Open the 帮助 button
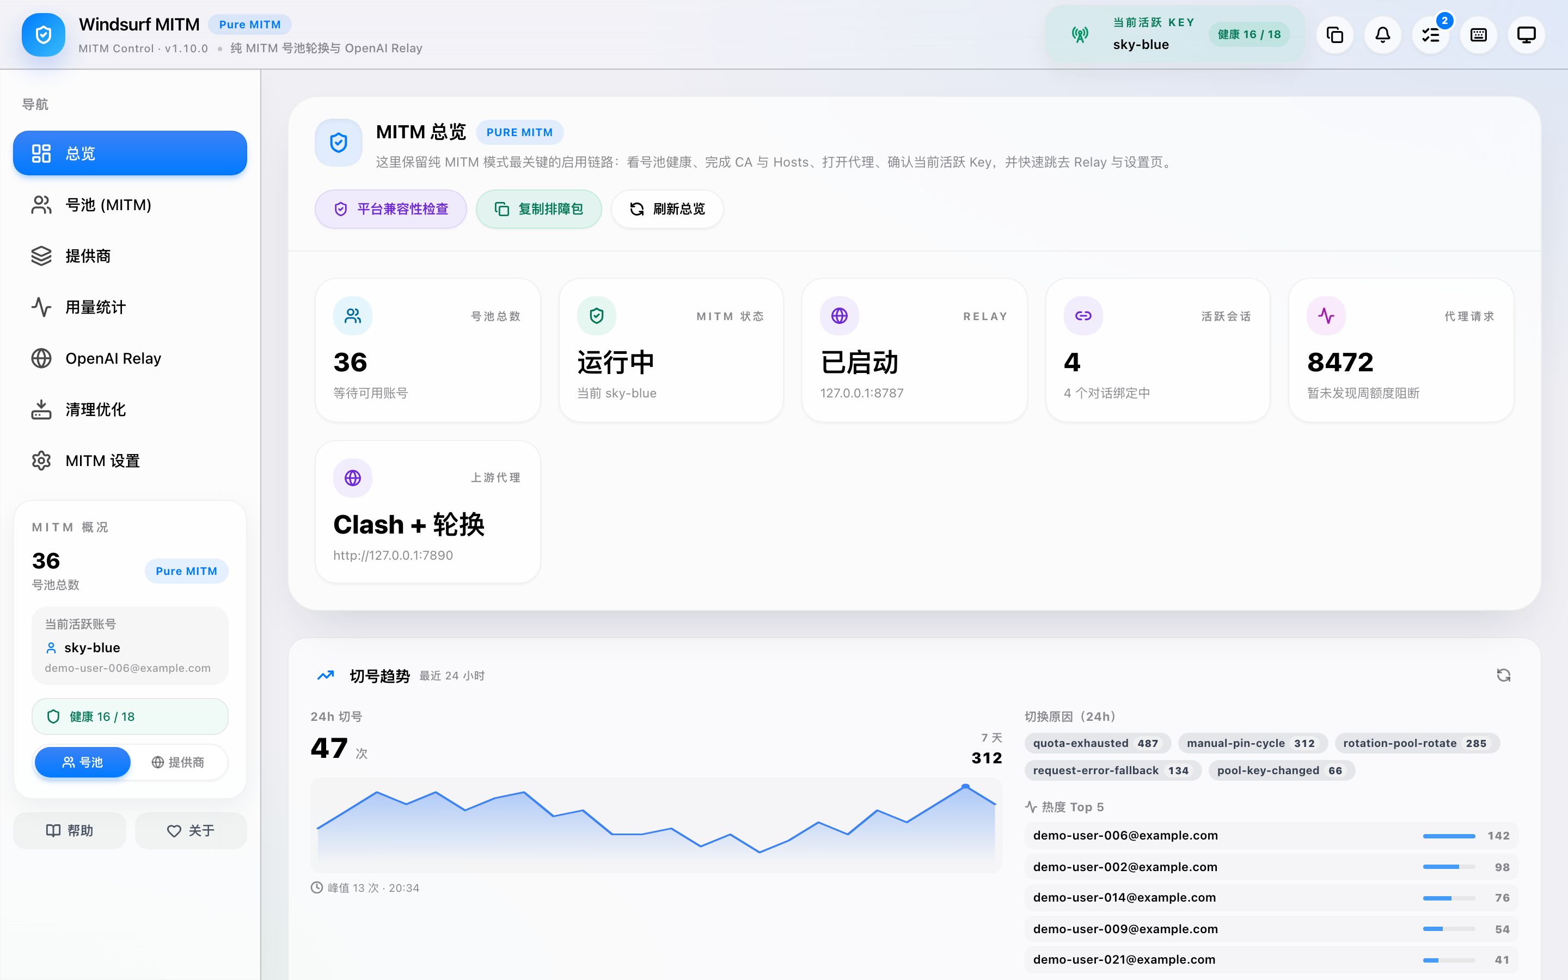Viewport: 1568px width, 980px height. point(69,830)
